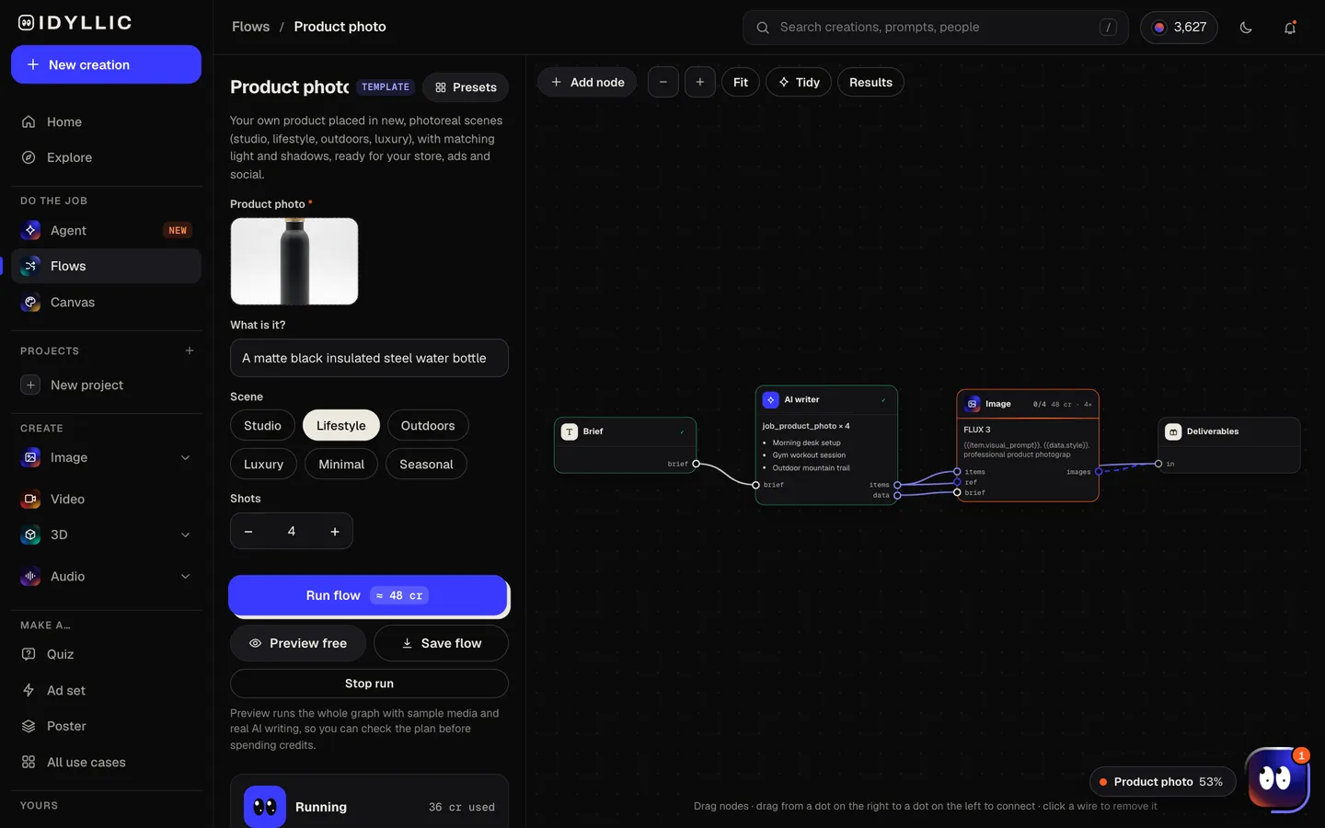
Task: Open the Video creation tool
Action: tap(106, 499)
